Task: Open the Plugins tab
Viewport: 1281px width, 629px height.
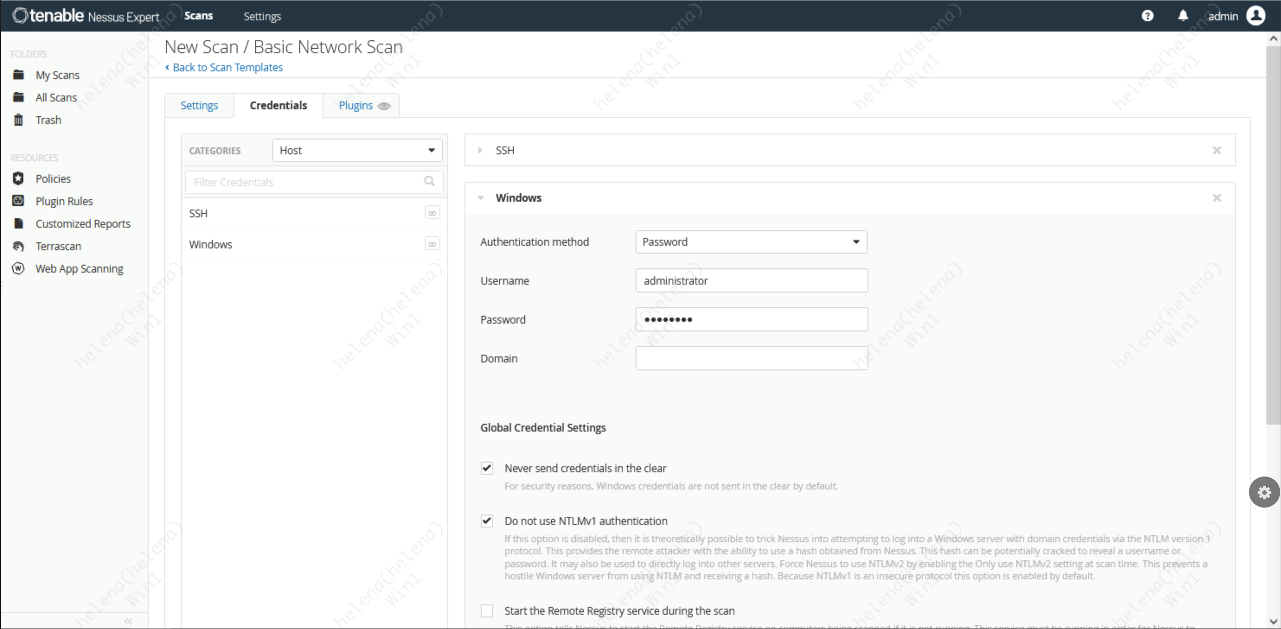Action: 355,105
